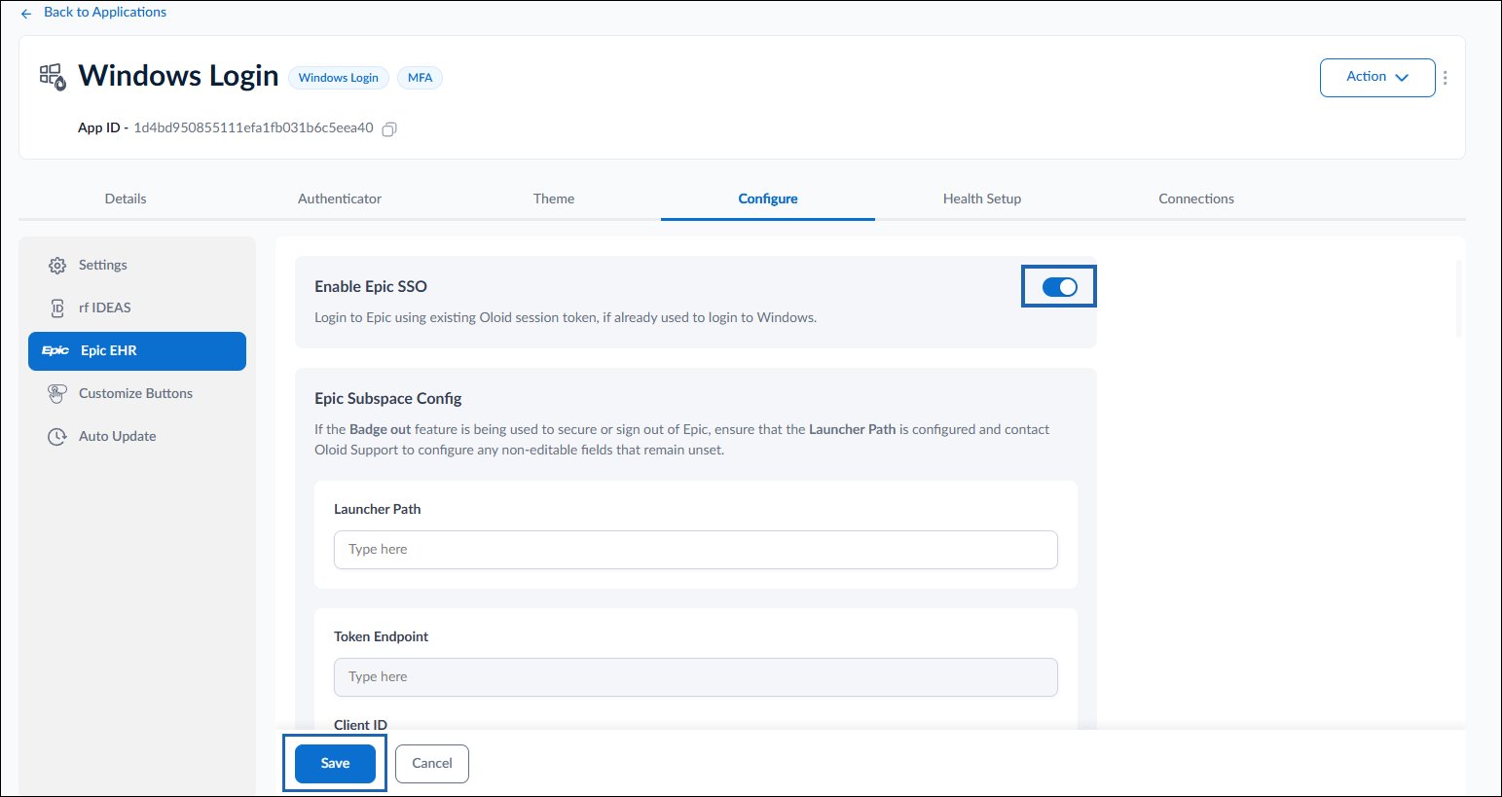Save the configuration changes
The width and height of the screenshot is (1502, 797).
point(335,764)
